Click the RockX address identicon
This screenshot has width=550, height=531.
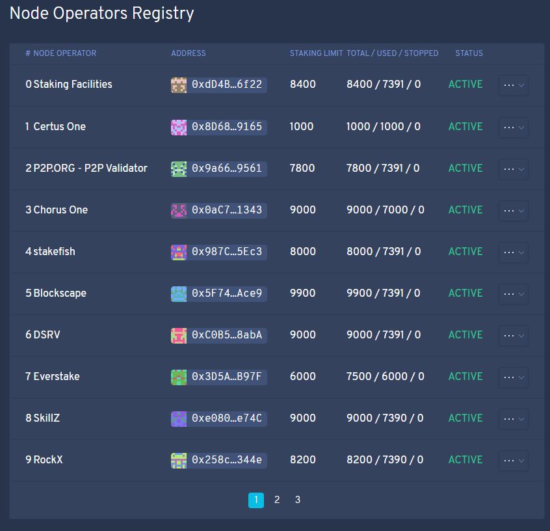pos(179,461)
